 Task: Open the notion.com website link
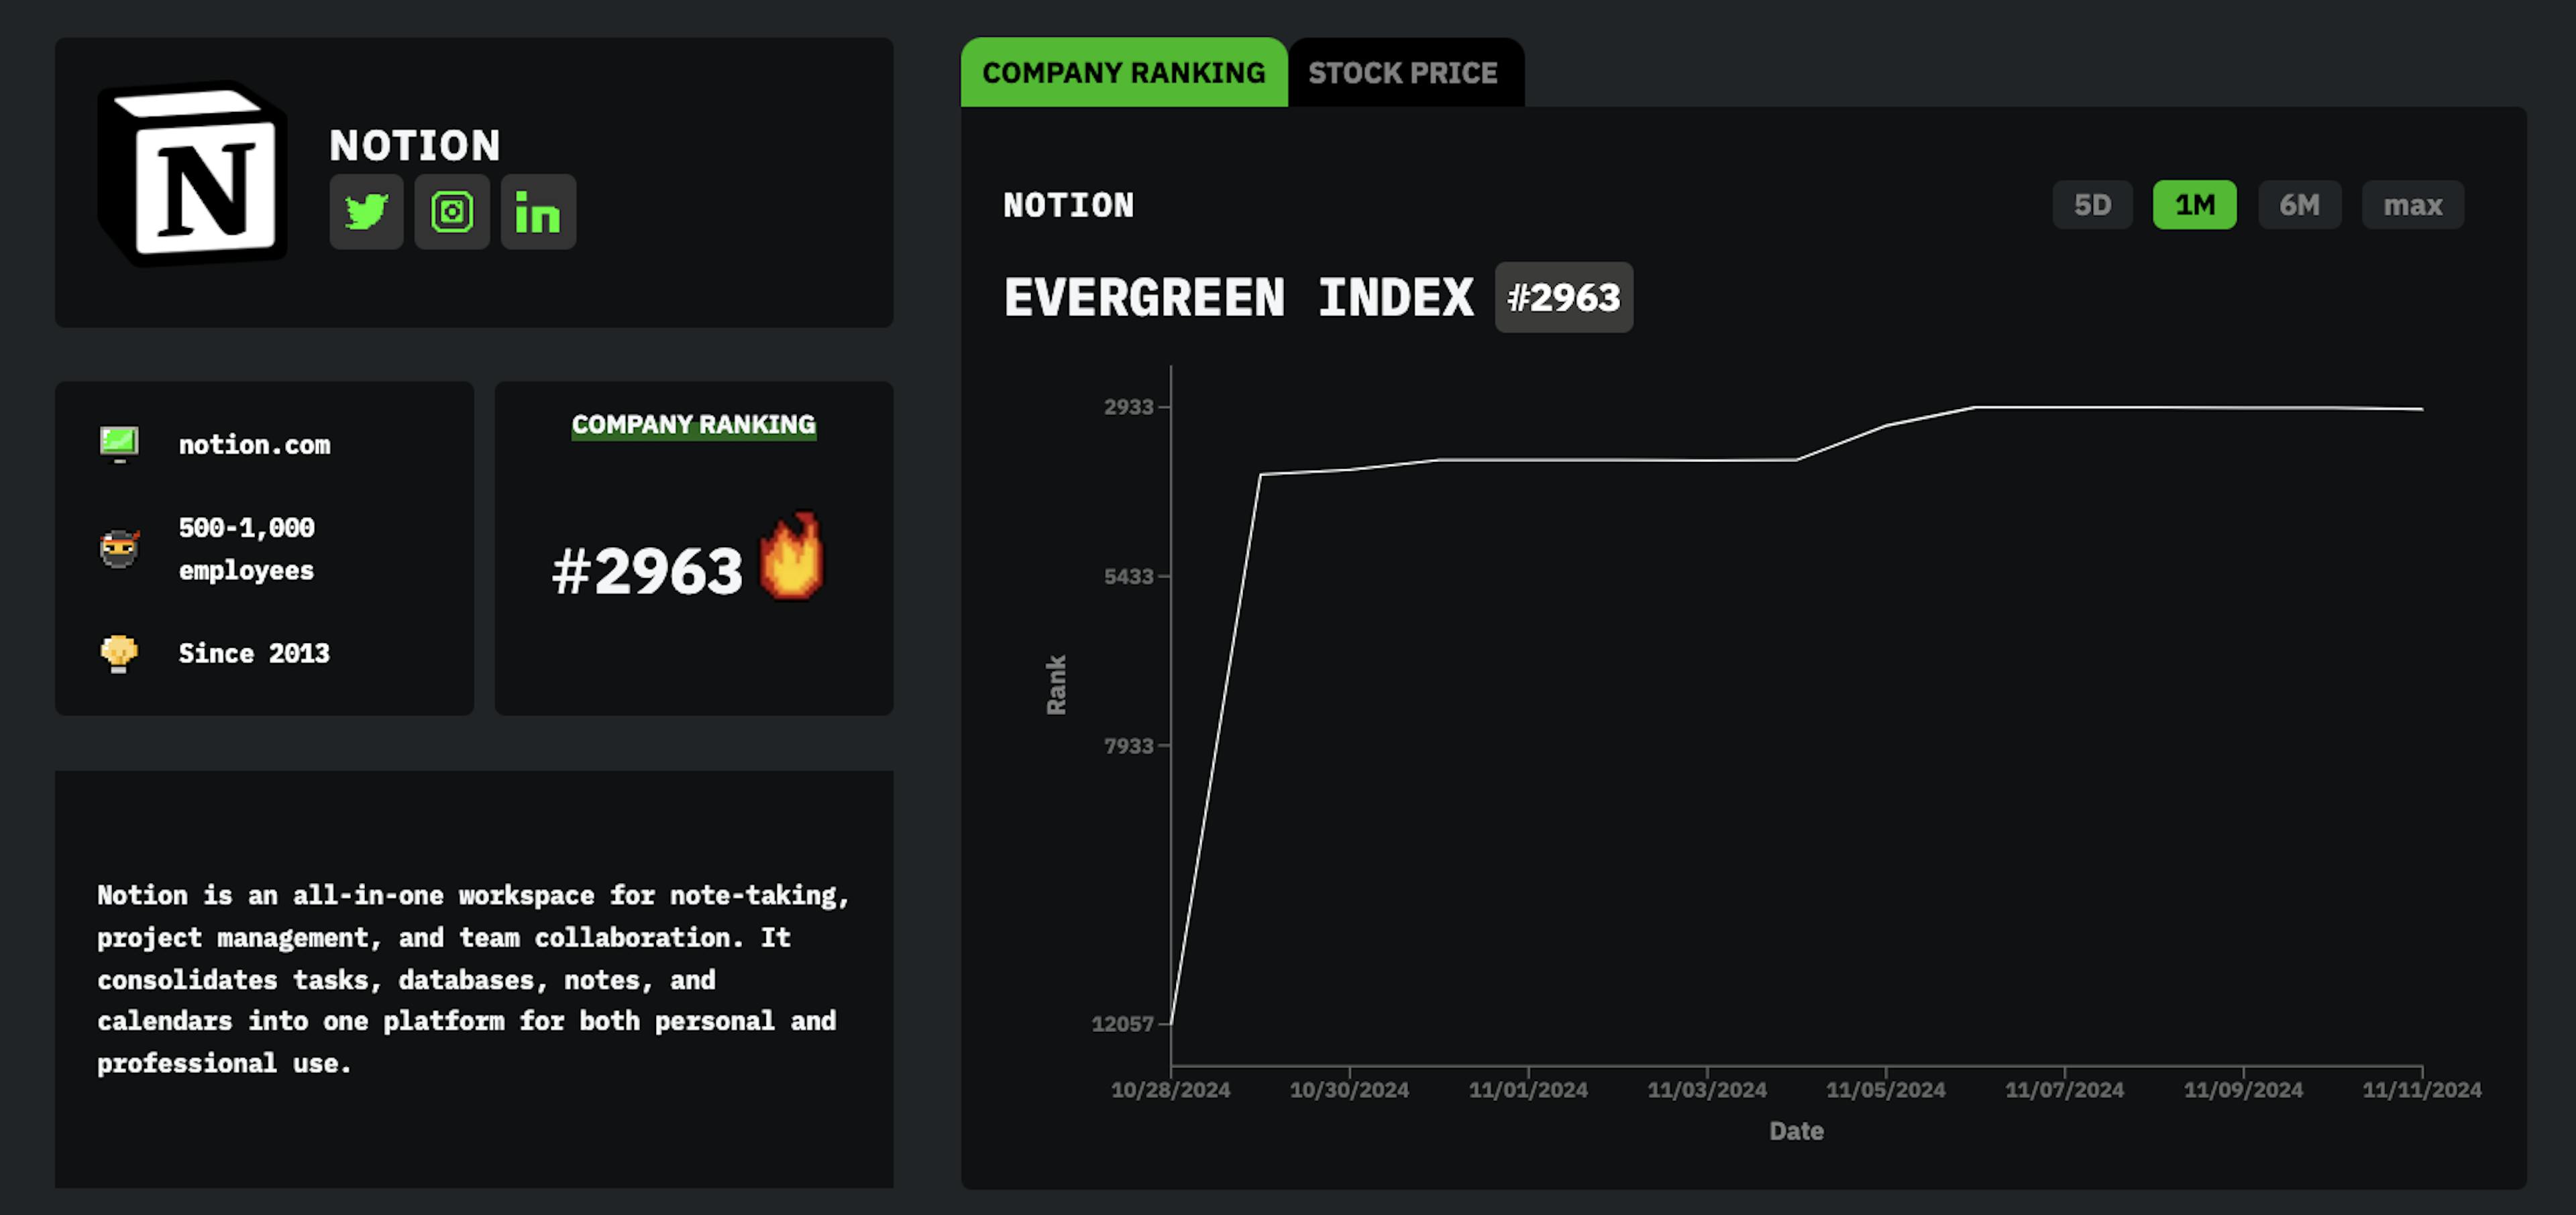coord(254,445)
